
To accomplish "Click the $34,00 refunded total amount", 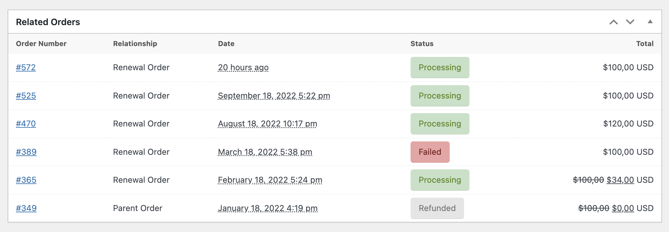I will pos(620,180).
